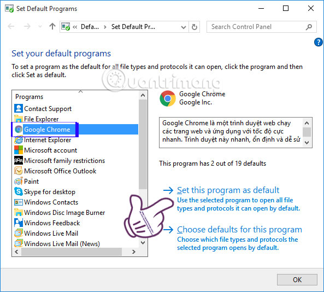Click the Programs list scroll up arrow
The width and height of the screenshot is (324, 292).
tap(143, 95)
